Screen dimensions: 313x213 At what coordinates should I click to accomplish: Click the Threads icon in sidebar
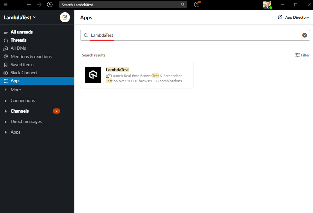coord(5,40)
